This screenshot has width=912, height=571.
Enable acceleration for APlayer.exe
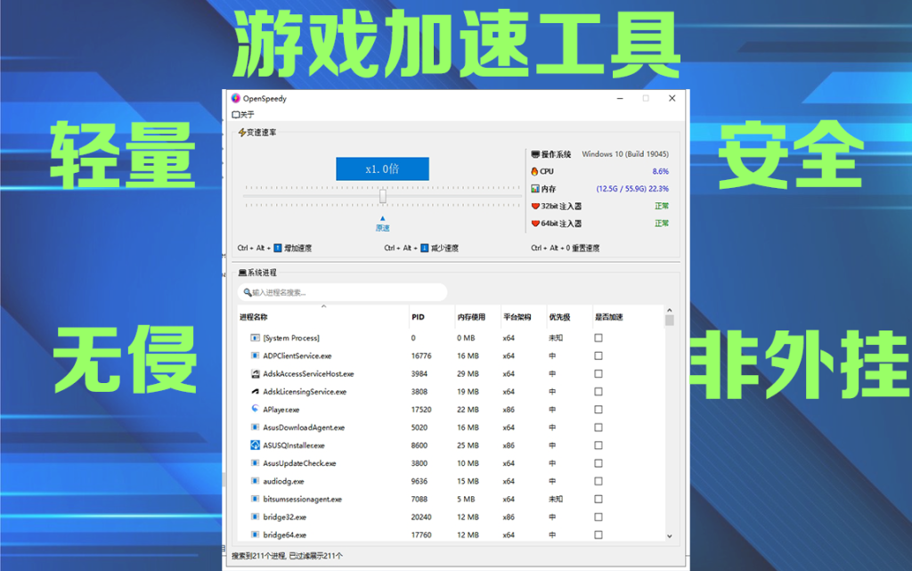(598, 410)
